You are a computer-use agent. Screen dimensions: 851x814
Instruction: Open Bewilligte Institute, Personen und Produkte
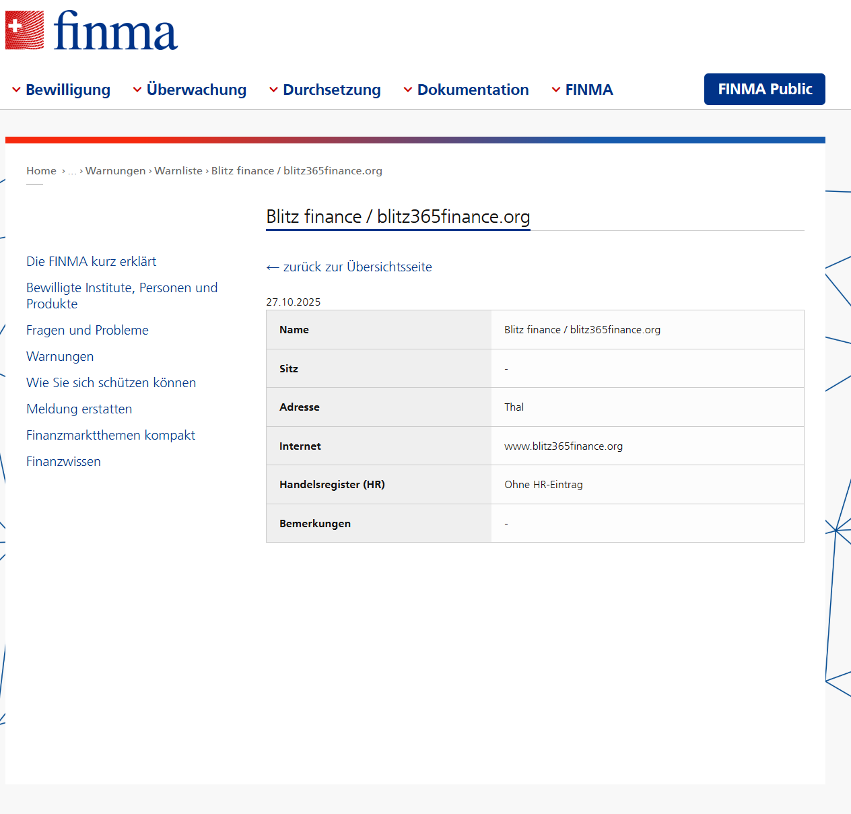click(122, 296)
